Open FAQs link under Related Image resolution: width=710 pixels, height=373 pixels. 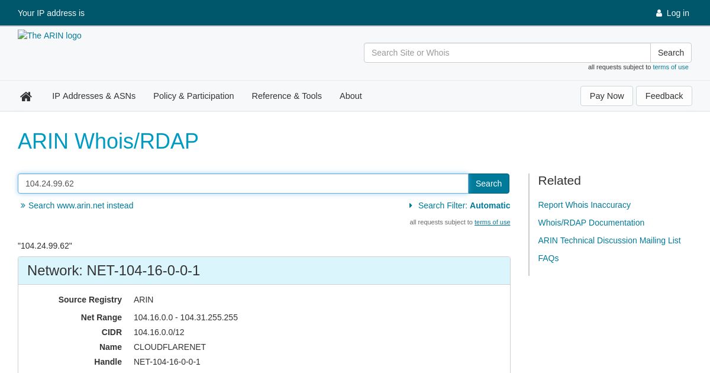548,258
